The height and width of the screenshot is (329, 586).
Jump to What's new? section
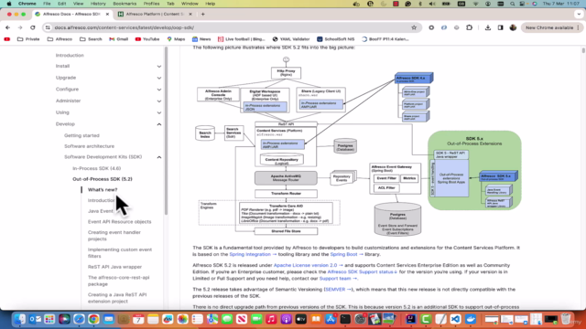[103, 189]
